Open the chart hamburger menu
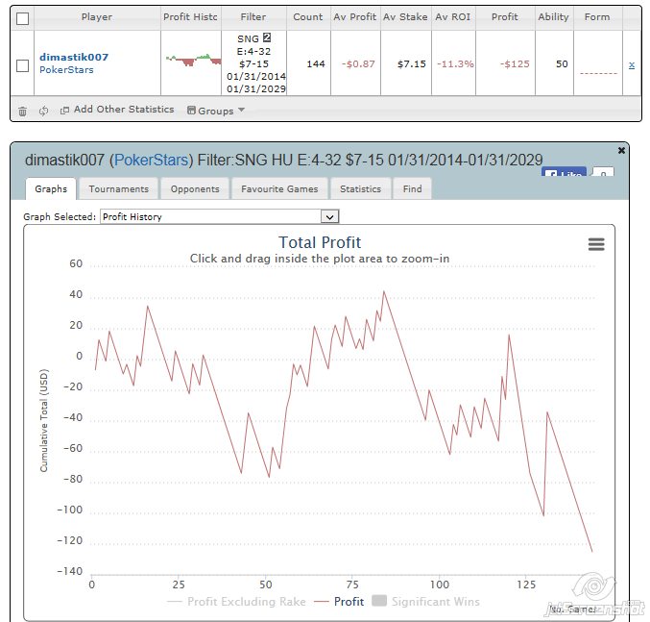This screenshot has width=650, height=622. pos(596,244)
